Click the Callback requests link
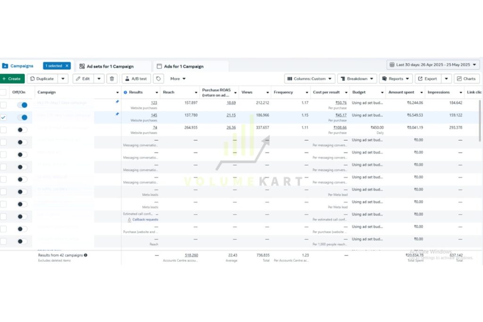The image size is (483, 322). tap(145, 220)
